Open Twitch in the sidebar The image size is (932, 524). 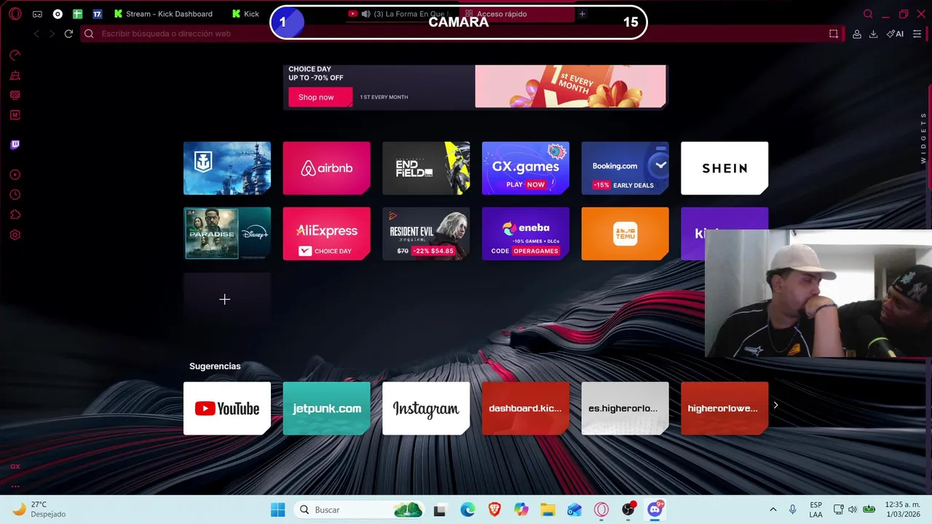[x=15, y=145]
